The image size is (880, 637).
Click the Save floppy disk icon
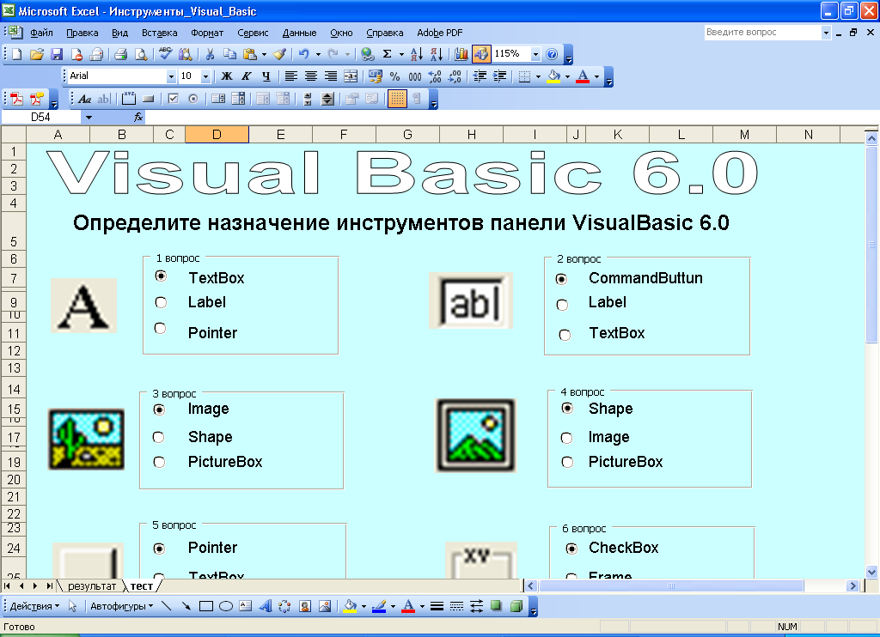pos(57,54)
